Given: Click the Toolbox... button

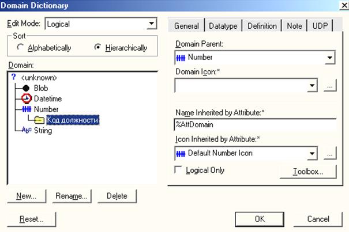Looking at the screenshot, I should pyautogui.click(x=308, y=172).
